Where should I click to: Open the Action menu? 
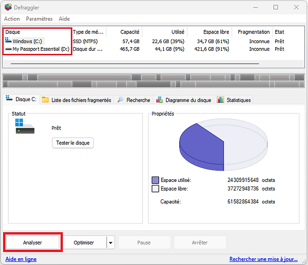tap(12, 18)
